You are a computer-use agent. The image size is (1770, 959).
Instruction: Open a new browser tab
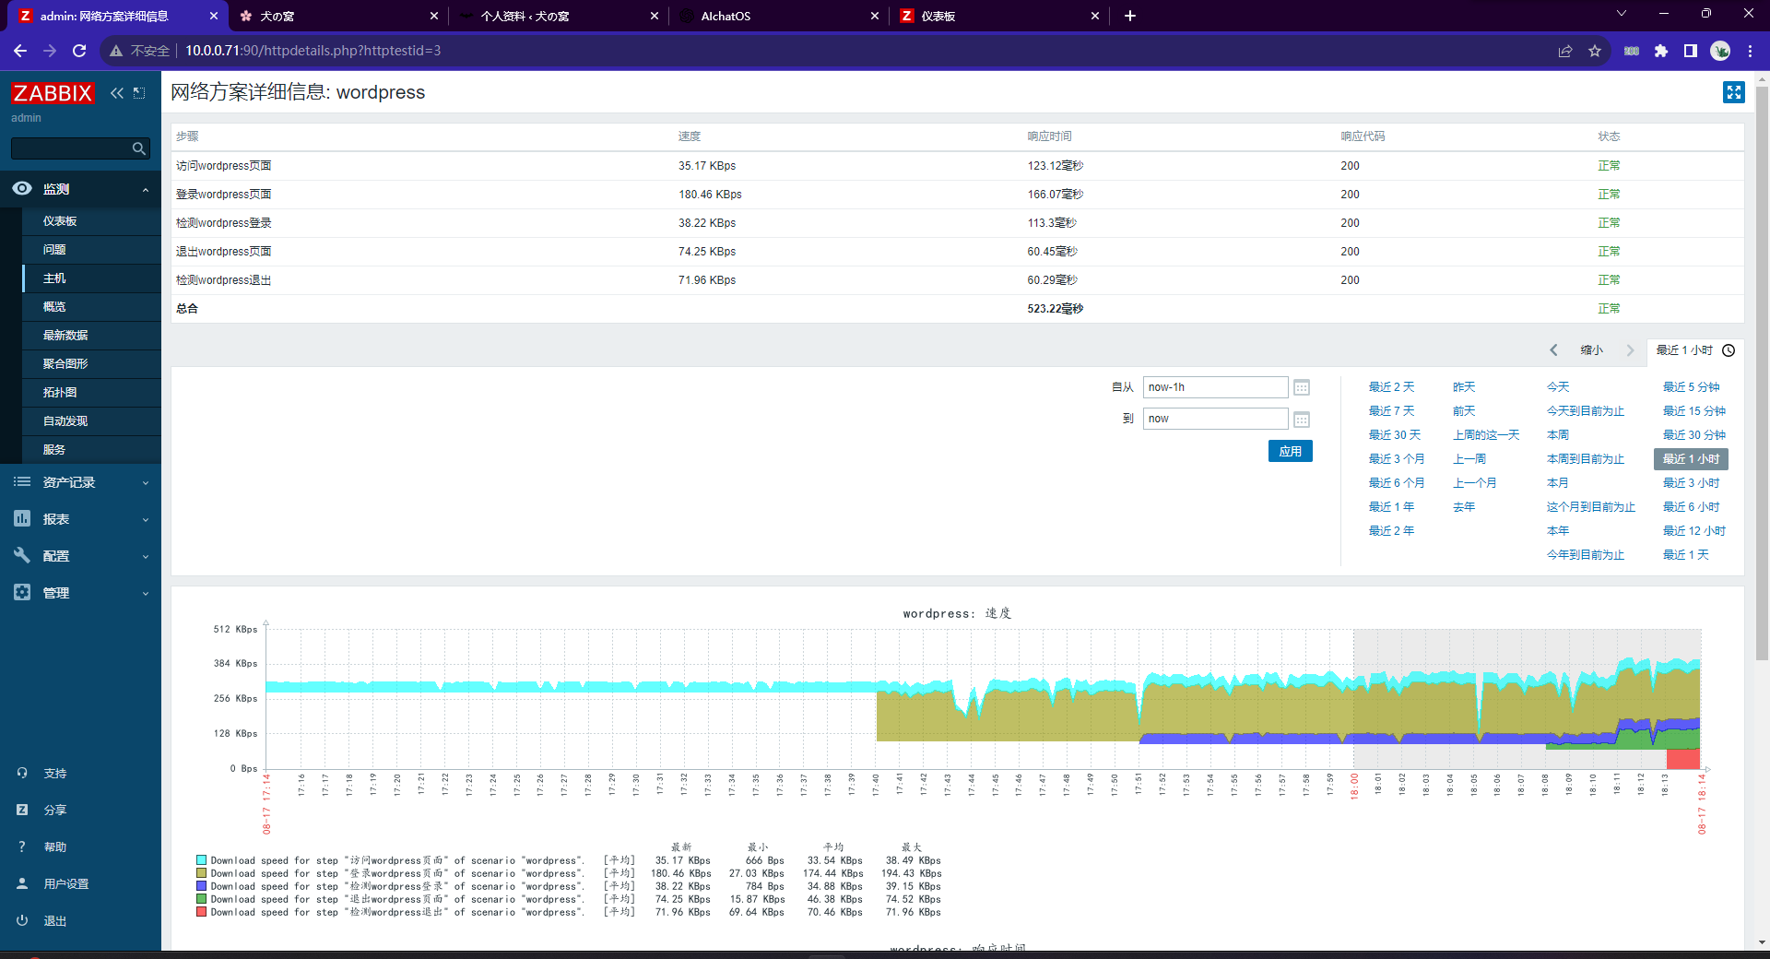(x=1130, y=16)
